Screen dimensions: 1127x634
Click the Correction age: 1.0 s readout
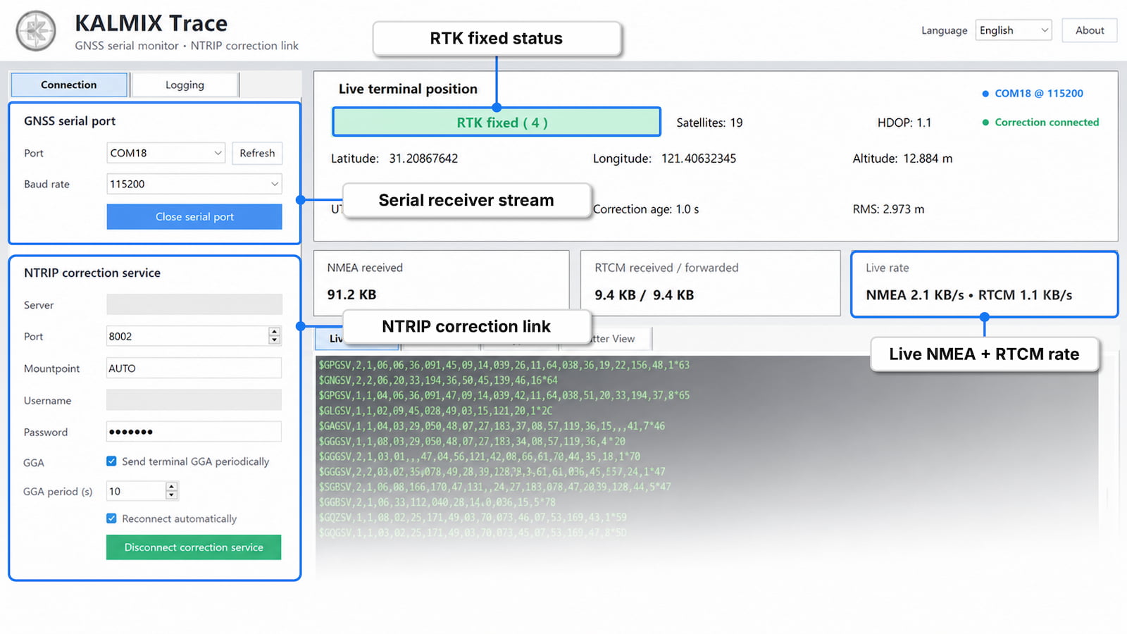(646, 209)
